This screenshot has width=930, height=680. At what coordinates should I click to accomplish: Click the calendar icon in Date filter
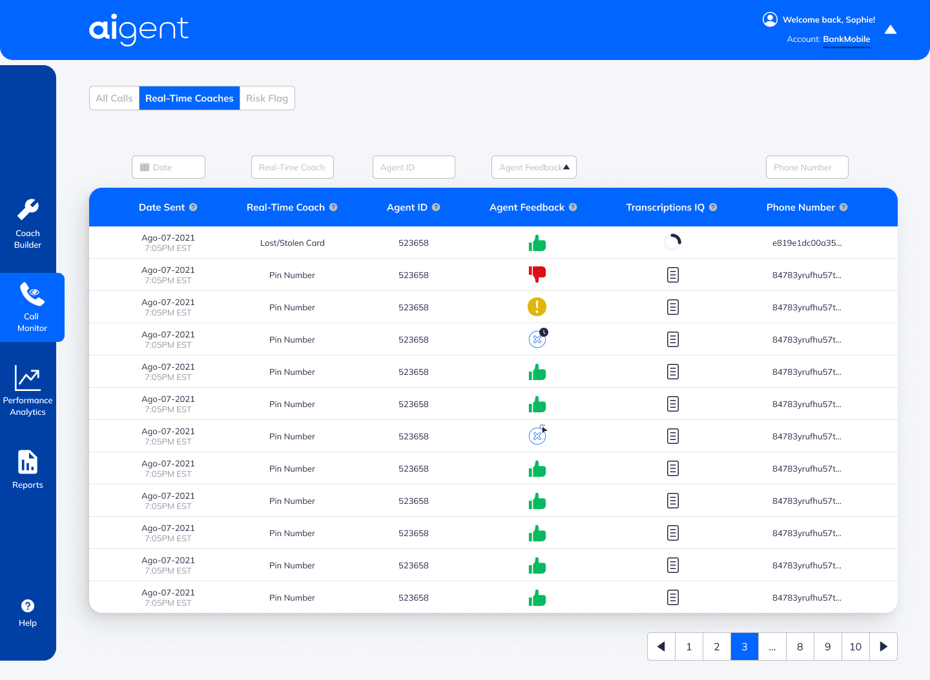(145, 167)
